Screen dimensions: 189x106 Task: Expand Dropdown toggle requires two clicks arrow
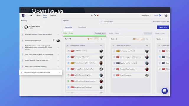[x=59, y=73]
